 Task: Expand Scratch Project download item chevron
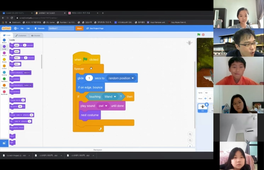pos(29,155)
